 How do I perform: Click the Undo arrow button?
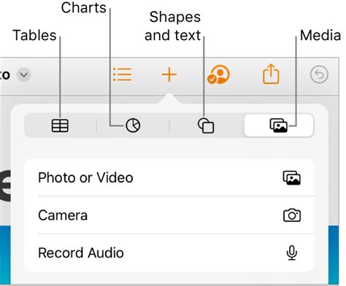point(319,74)
